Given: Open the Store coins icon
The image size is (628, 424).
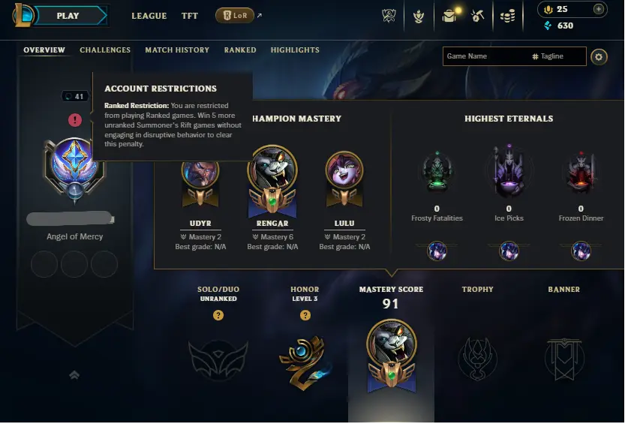Looking at the screenshot, I should (x=507, y=16).
